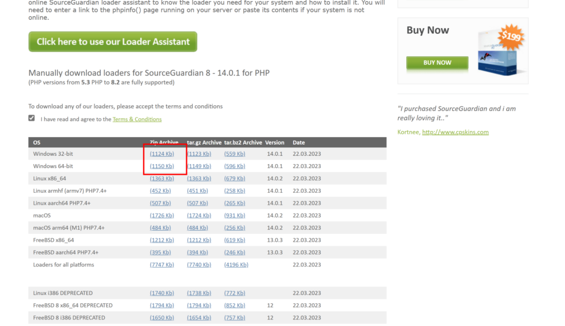565x326 pixels.
Task: Download Windows 64-bit tar.gz (1149 Kb)
Action: (199, 166)
